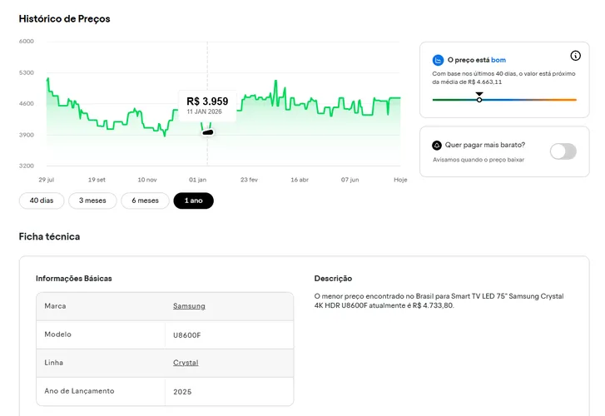605x416 pixels.
Task: Click the Hoje axis label
Action: 400,180
